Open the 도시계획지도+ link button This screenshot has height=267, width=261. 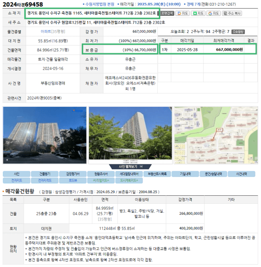coord(129,180)
